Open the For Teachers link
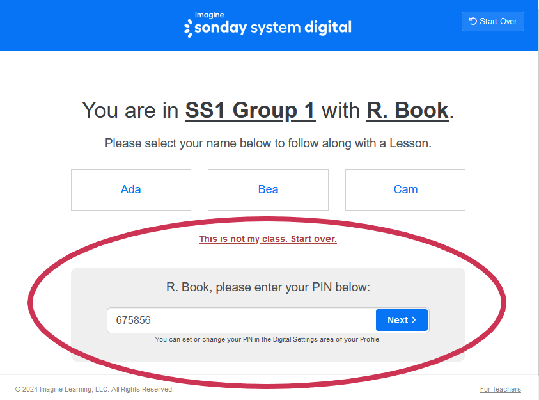Screen dimensions: 539x400 point(500,389)
